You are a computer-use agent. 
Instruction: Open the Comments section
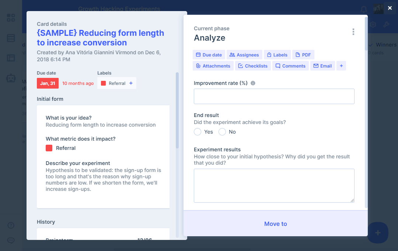pos(290,66)
